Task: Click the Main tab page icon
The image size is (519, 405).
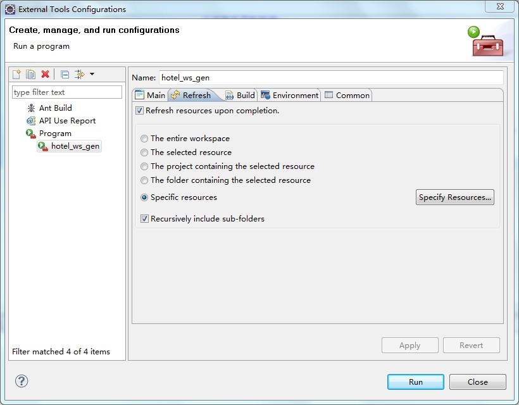Action: [140, 96]
